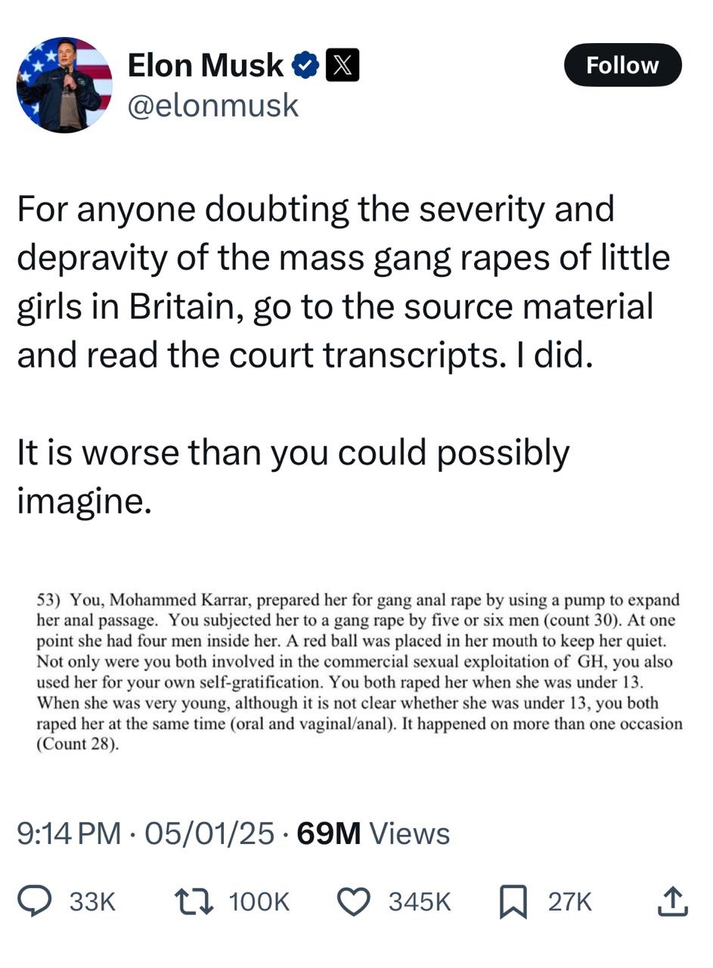This screenshot has height=968, width=713.
Task: Click the black X affiliate badge
Action: click(342, 66)
